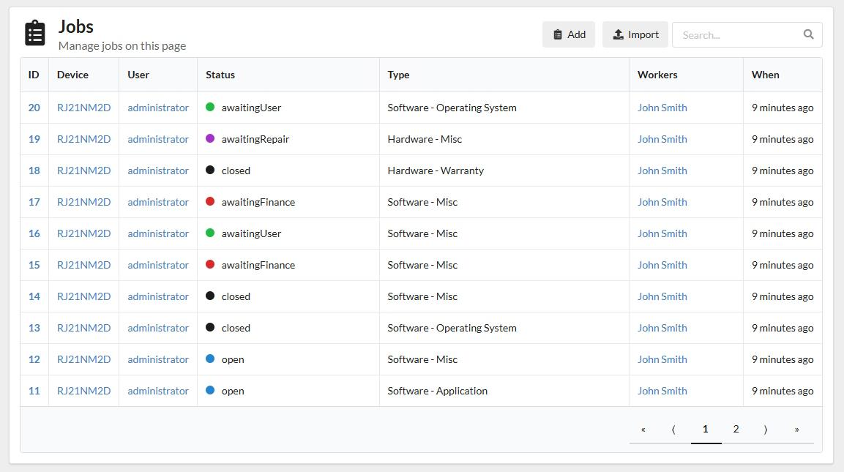
Task: Open administrator user link for job 16
Action: pyautogui.click(x=158, y=233)
